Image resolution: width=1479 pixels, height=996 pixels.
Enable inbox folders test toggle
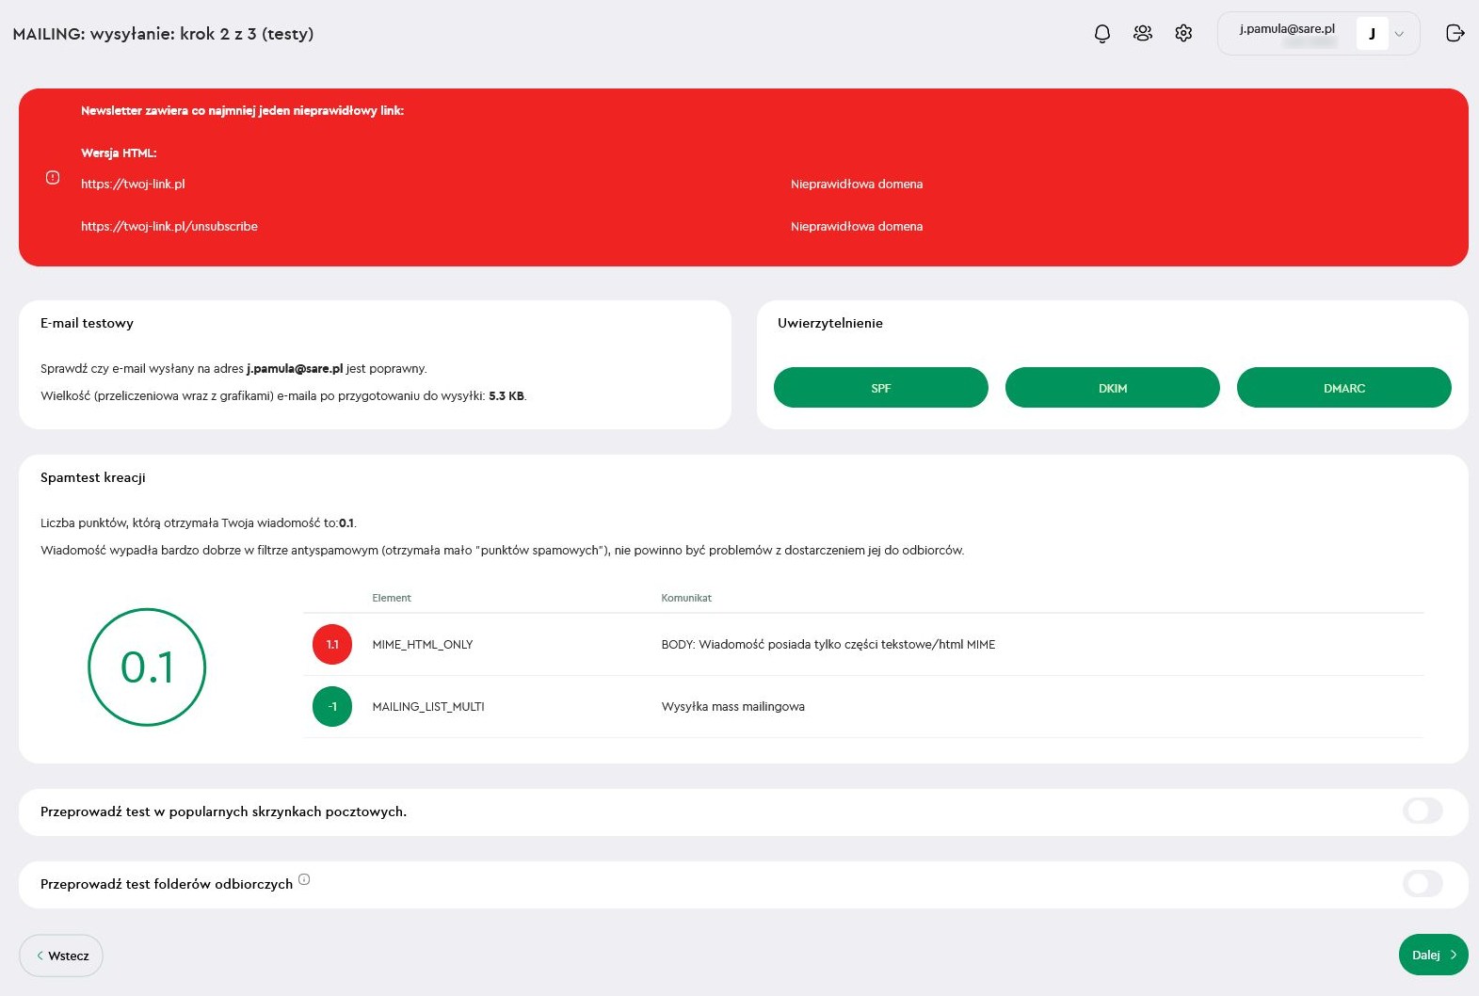point(1422,884)
